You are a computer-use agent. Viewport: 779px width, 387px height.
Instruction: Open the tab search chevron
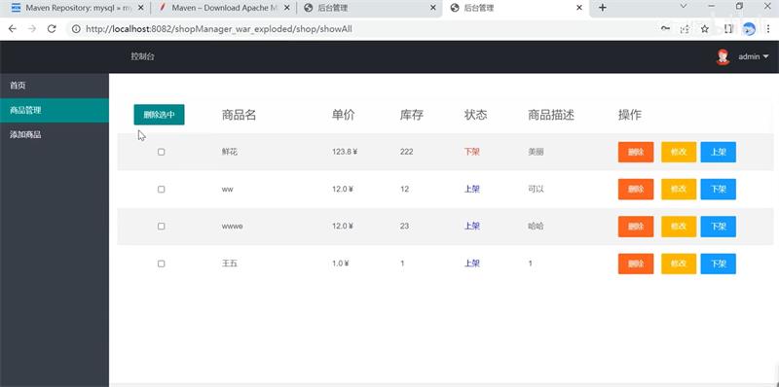[x=684, y=7]
